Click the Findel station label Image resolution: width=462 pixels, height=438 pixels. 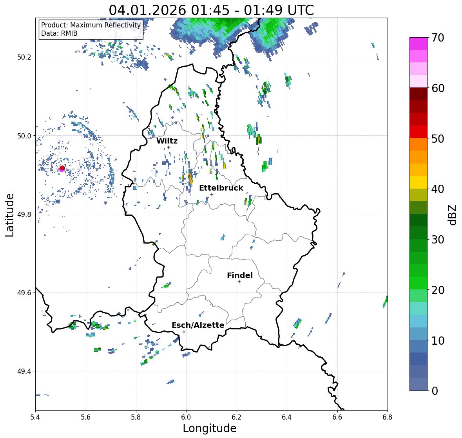tap(240, 275)
